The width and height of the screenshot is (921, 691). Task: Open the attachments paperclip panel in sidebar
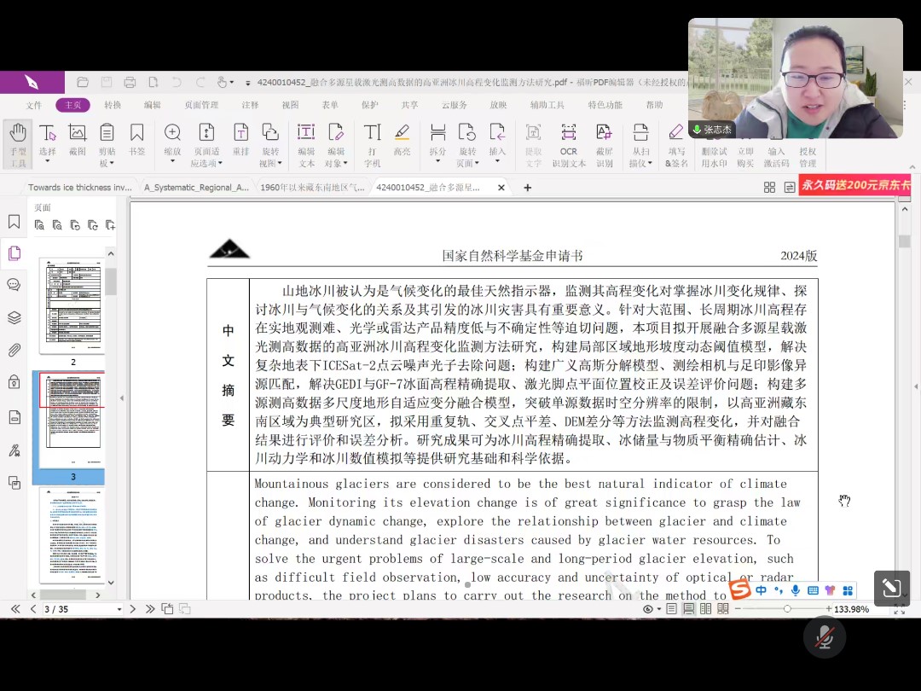(x=14, y=350)
